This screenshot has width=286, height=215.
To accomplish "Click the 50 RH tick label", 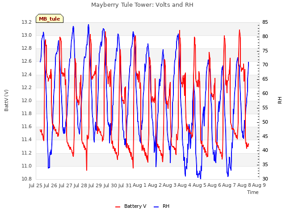I will click(x=265, y=122).
